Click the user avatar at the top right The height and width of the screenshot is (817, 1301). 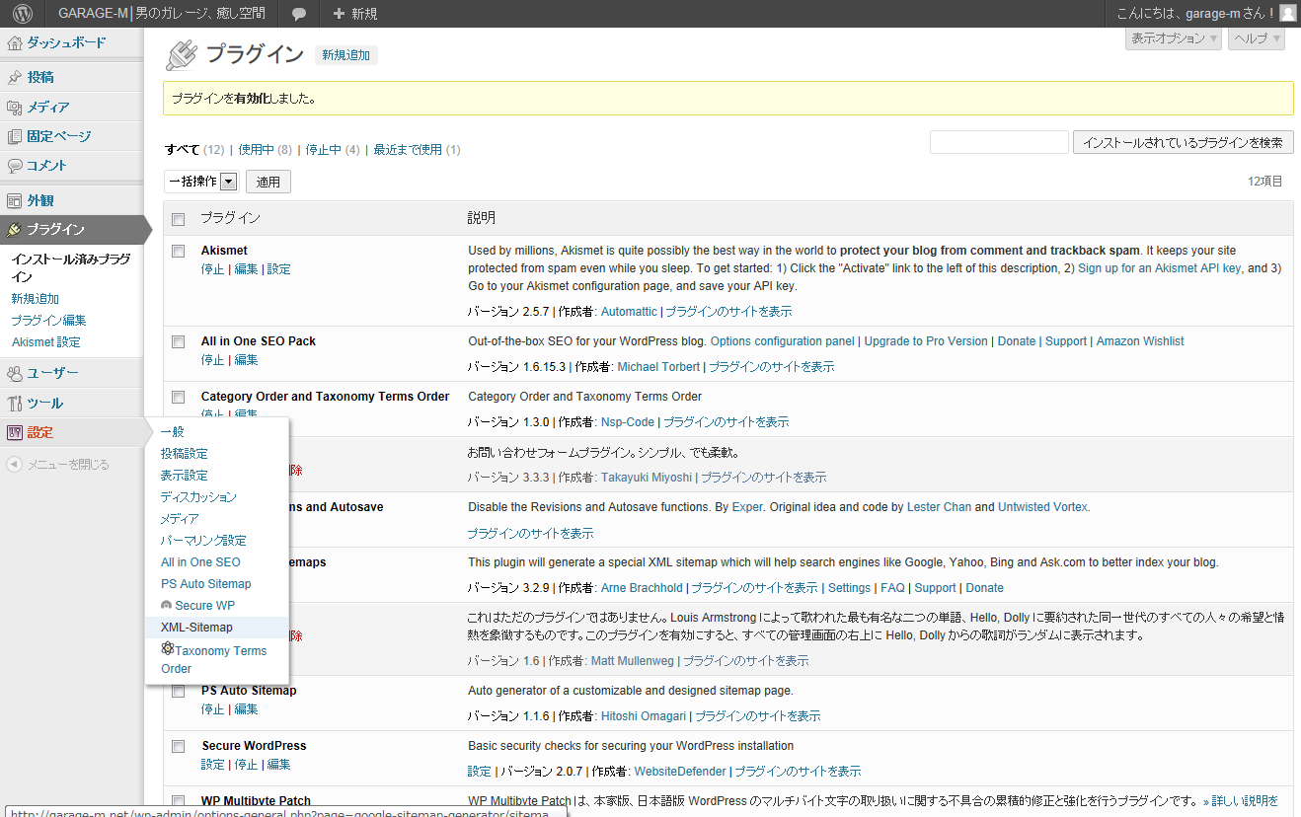(x=1288, y=13)
